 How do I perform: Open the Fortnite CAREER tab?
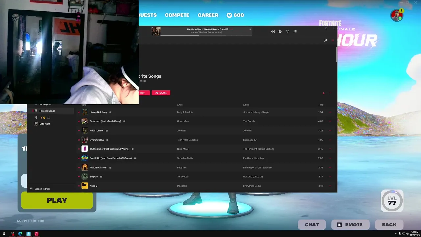(x=208, y=15)
